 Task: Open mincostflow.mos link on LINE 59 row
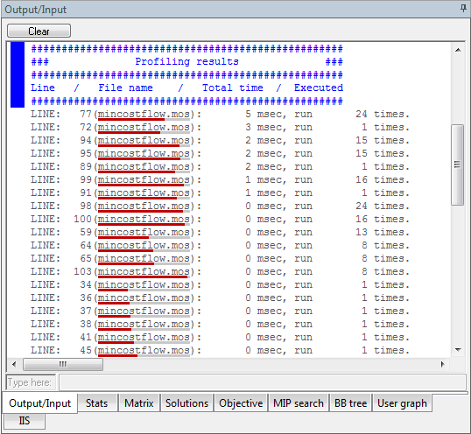click(x=144, y=233)
